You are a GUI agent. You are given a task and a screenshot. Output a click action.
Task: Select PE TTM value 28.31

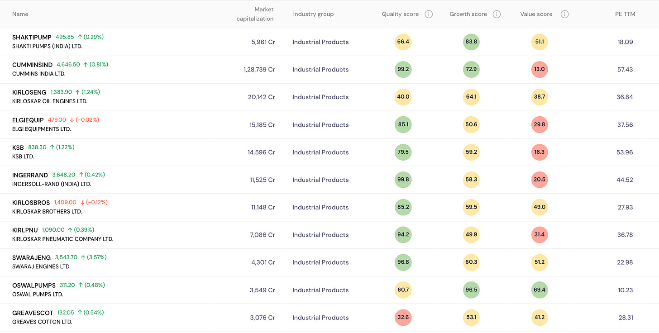625,318
